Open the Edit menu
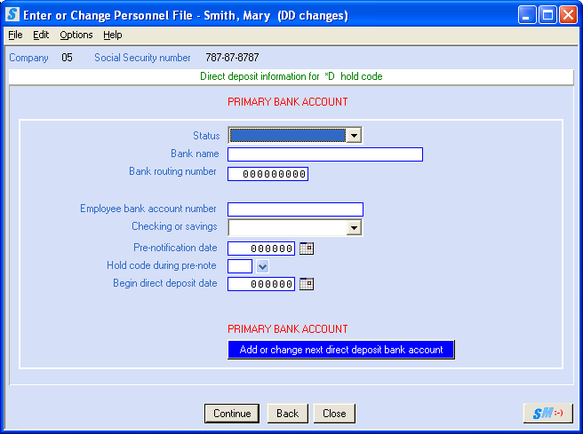The width and height of the screenshot is (583, 434). click(x=41, y=35)
